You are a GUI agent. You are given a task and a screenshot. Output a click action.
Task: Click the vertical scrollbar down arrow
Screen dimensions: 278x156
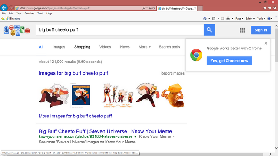276,148
